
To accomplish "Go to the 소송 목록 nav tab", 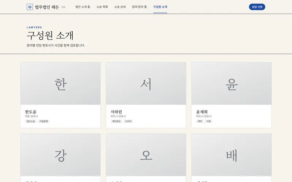I will click(x=102, y=7).
